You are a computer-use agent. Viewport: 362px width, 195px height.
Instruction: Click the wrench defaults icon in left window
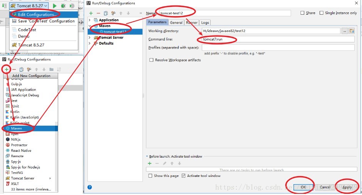point(29,69)
